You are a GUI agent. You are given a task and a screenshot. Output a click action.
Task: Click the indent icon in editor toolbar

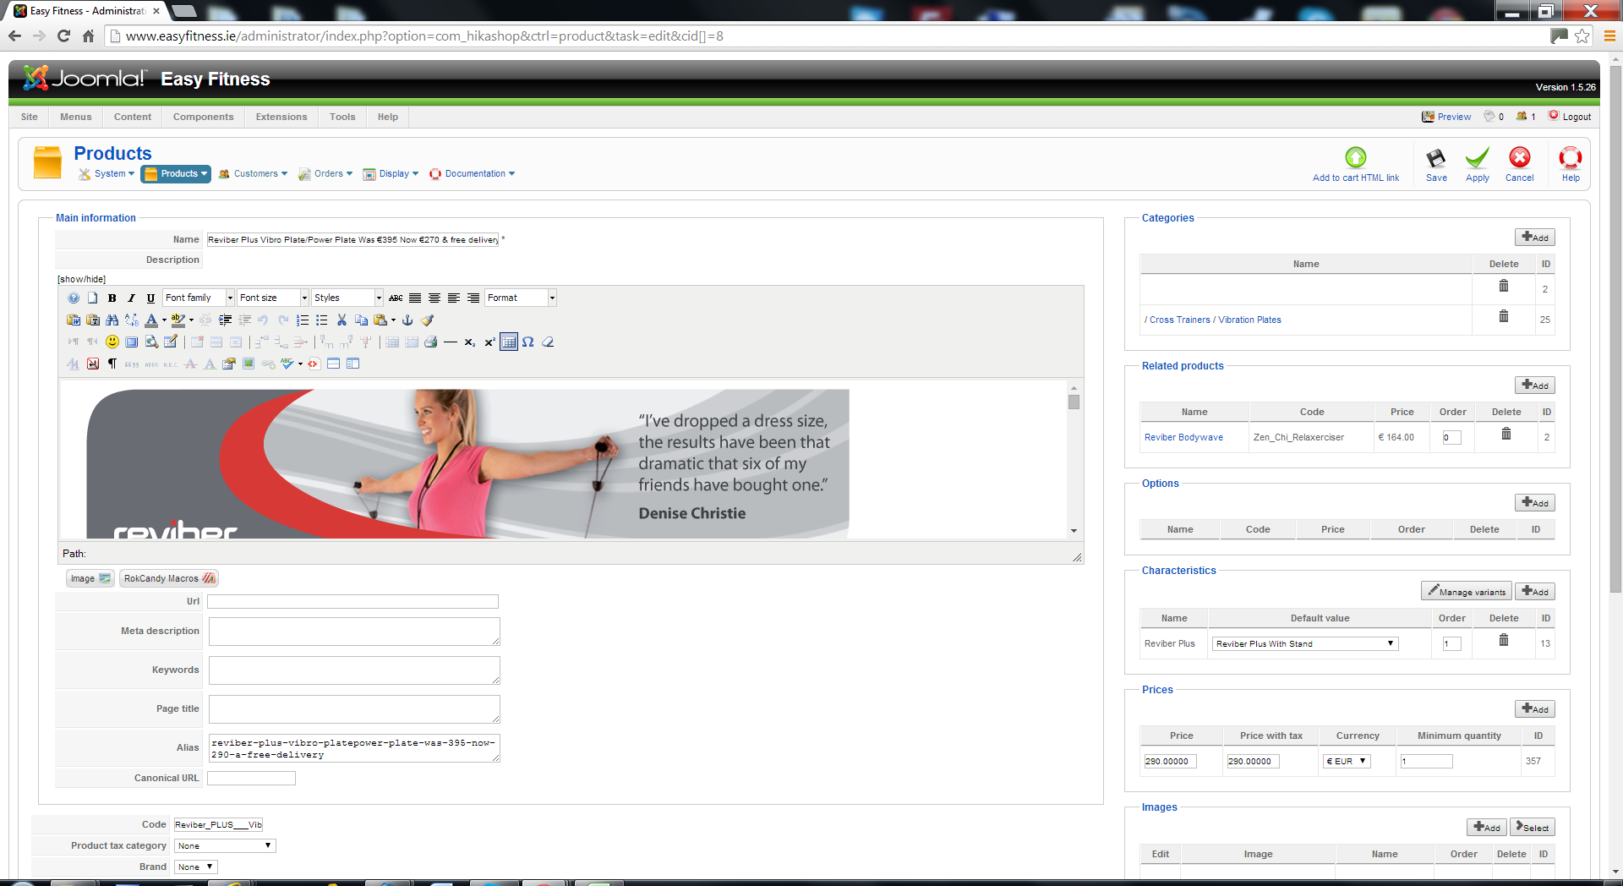(x=225, y=320)
